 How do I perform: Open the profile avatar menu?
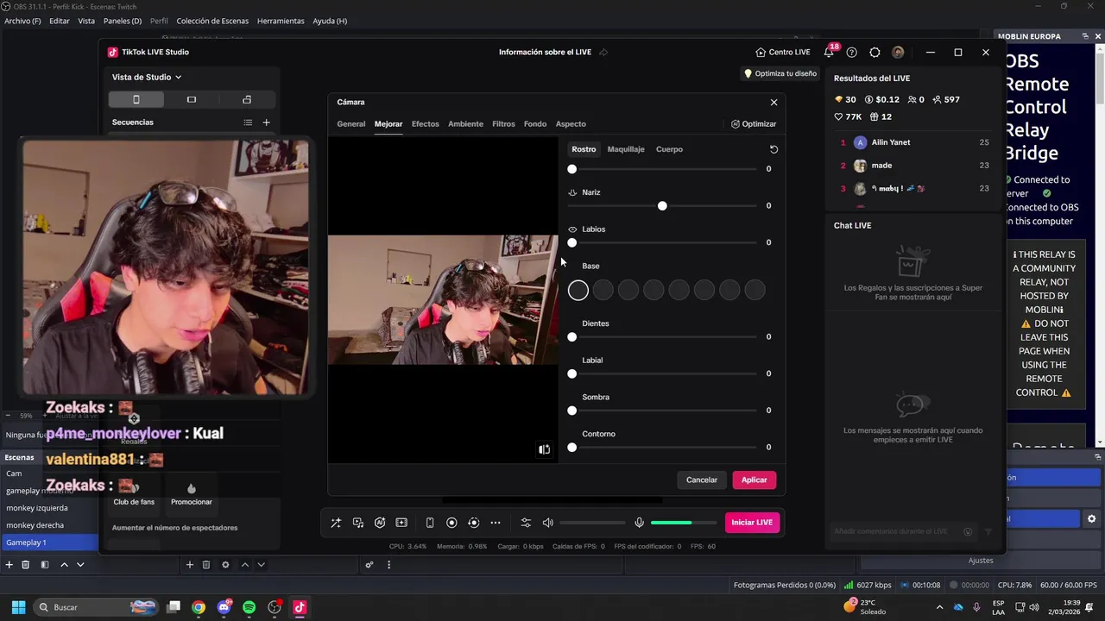[x=898, y=53]
